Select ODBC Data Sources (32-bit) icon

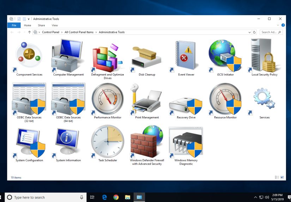pos(29,99)
